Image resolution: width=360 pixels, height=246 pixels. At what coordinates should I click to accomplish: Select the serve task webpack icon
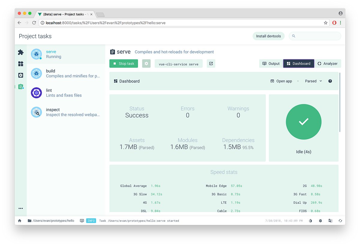pos(36,54)
